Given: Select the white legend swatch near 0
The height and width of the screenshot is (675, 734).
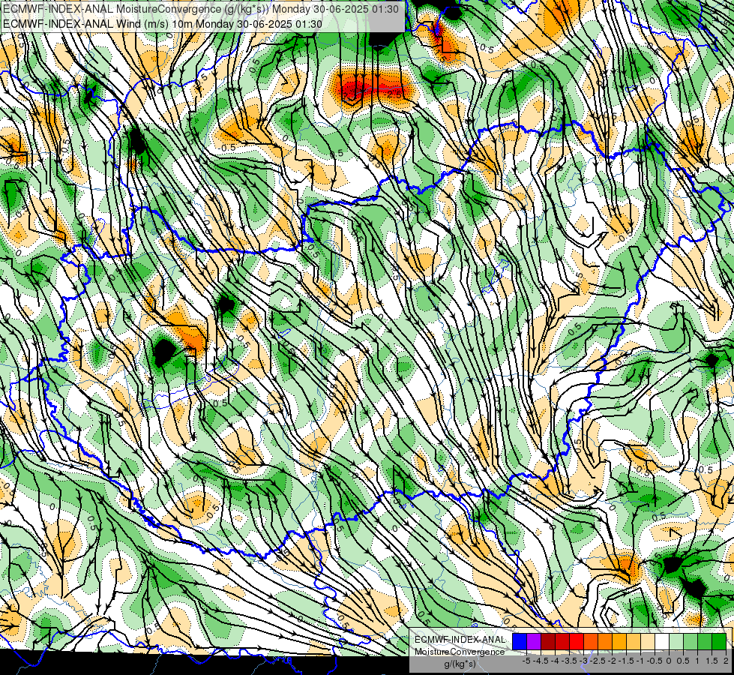Looking at the screenshot, I should pos(662,641).
